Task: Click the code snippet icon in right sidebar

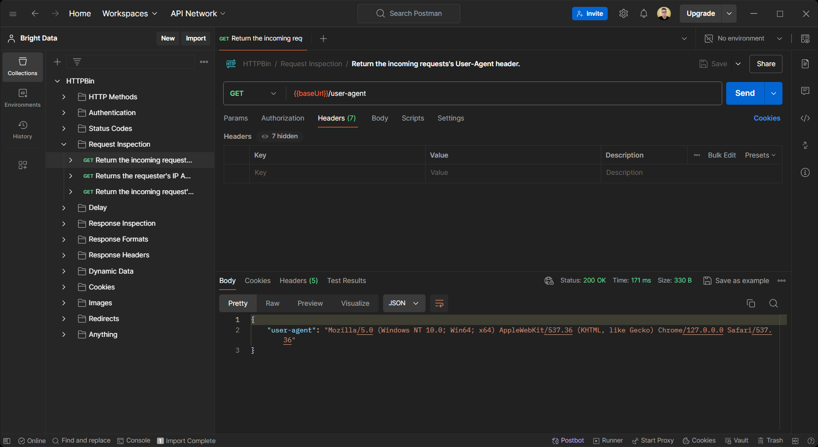Action: pyautogui.click(x=805, y=118)
